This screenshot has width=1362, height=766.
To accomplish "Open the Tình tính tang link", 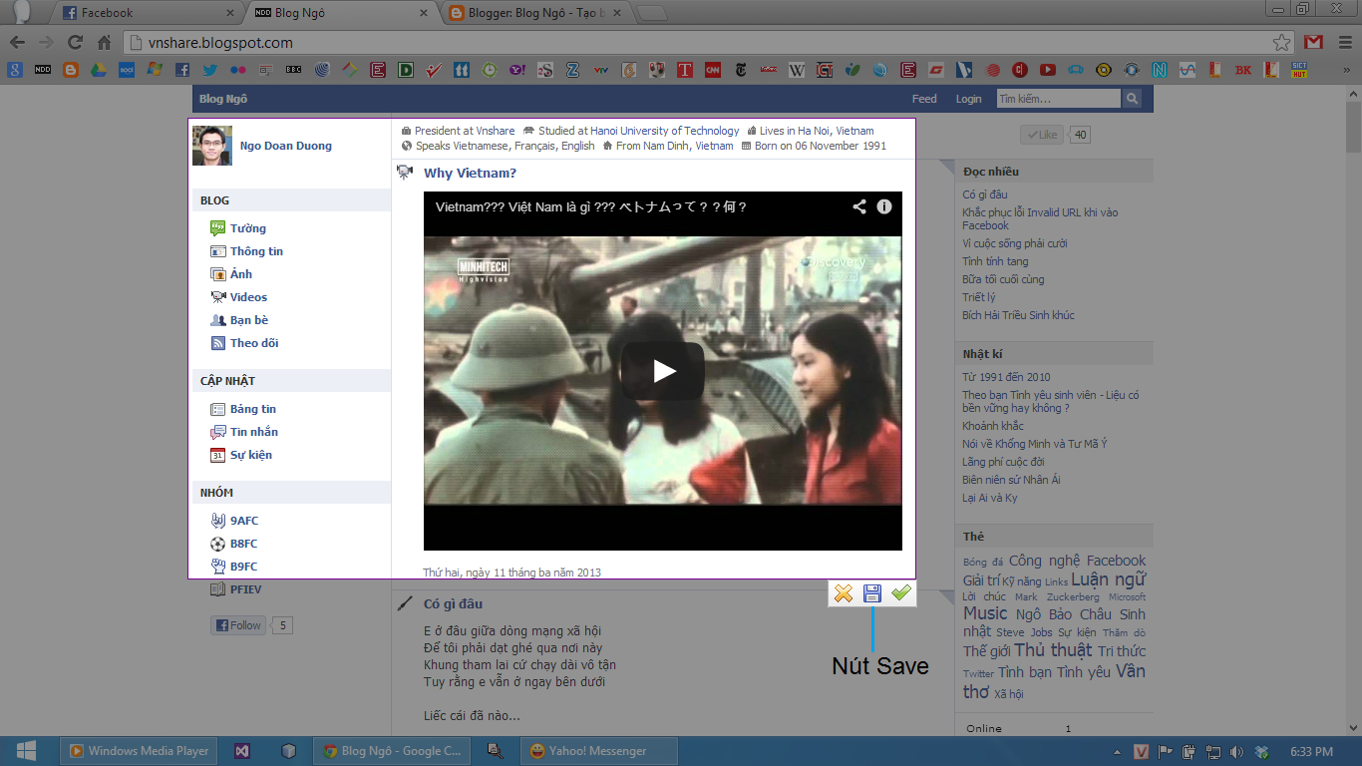I will 995,261.
